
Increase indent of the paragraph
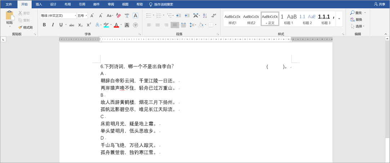point(187,16)
